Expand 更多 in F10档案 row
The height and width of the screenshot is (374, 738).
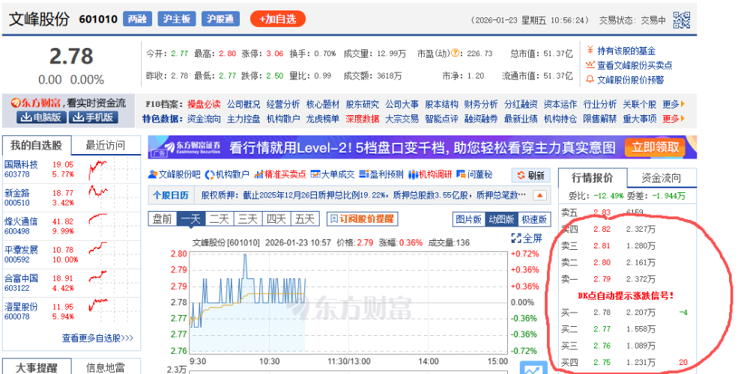click(x=674, y=104)
